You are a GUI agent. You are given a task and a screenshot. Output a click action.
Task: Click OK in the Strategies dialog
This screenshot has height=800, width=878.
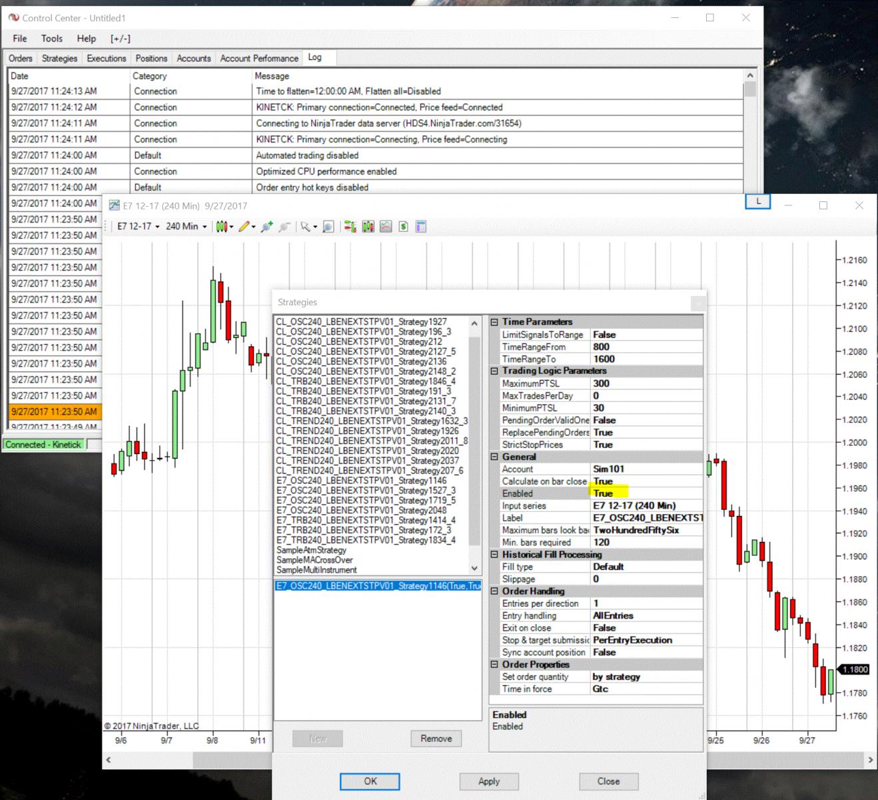click(x=370, y=781)
